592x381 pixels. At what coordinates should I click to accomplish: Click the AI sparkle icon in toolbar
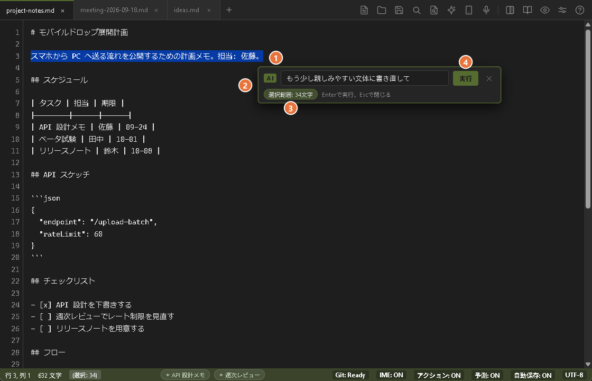click(451, 10)
